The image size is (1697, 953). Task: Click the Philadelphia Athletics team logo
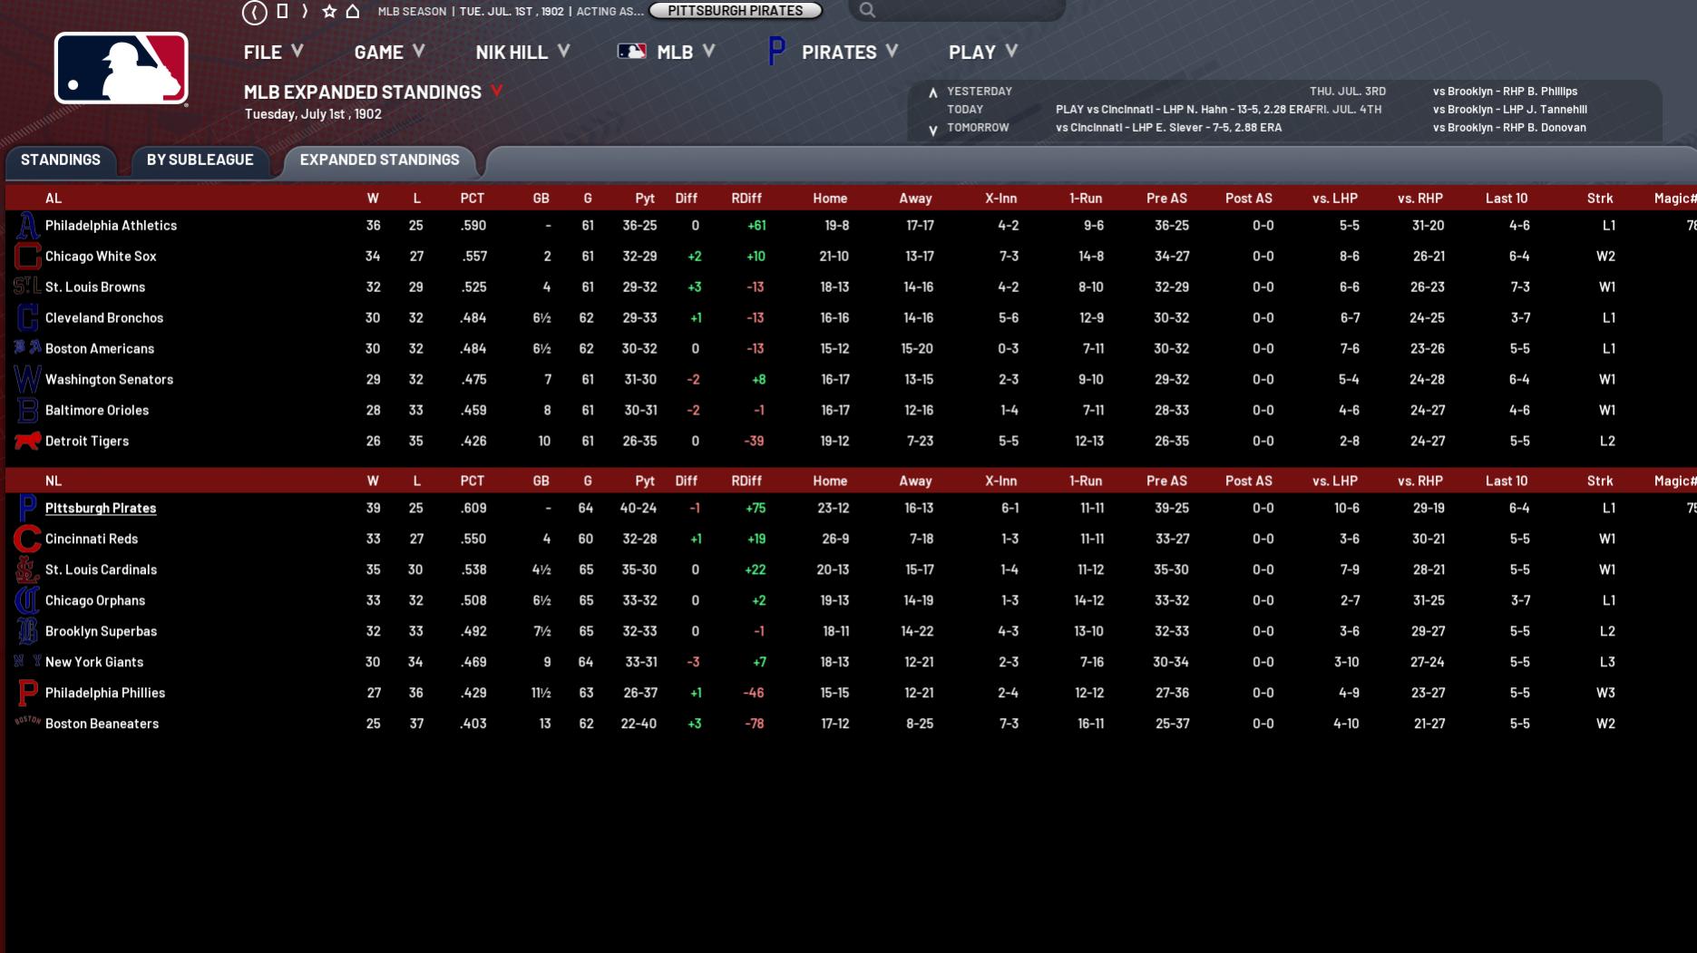point(27,226)
